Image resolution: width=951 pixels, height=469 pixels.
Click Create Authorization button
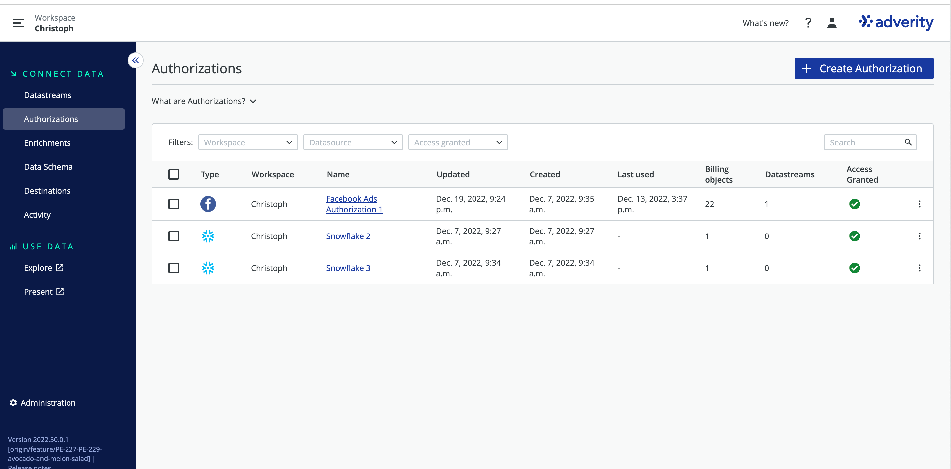click(x=864, y=68)
